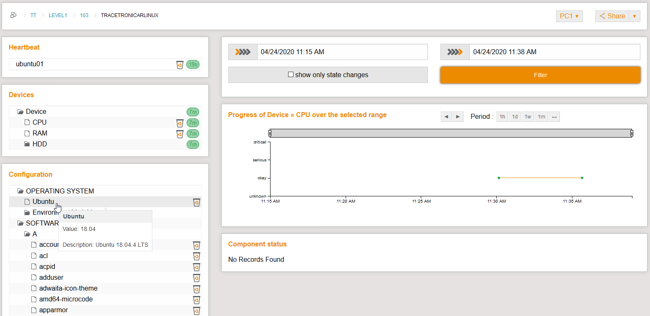Select the 1h period option
Screen dimensions: 650x316
(x=502, y=117)
